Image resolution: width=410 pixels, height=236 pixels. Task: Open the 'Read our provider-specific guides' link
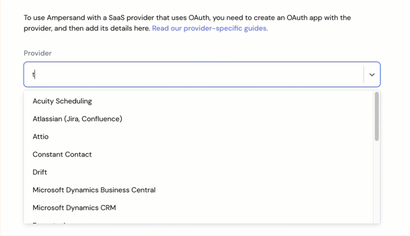[210, 28]
